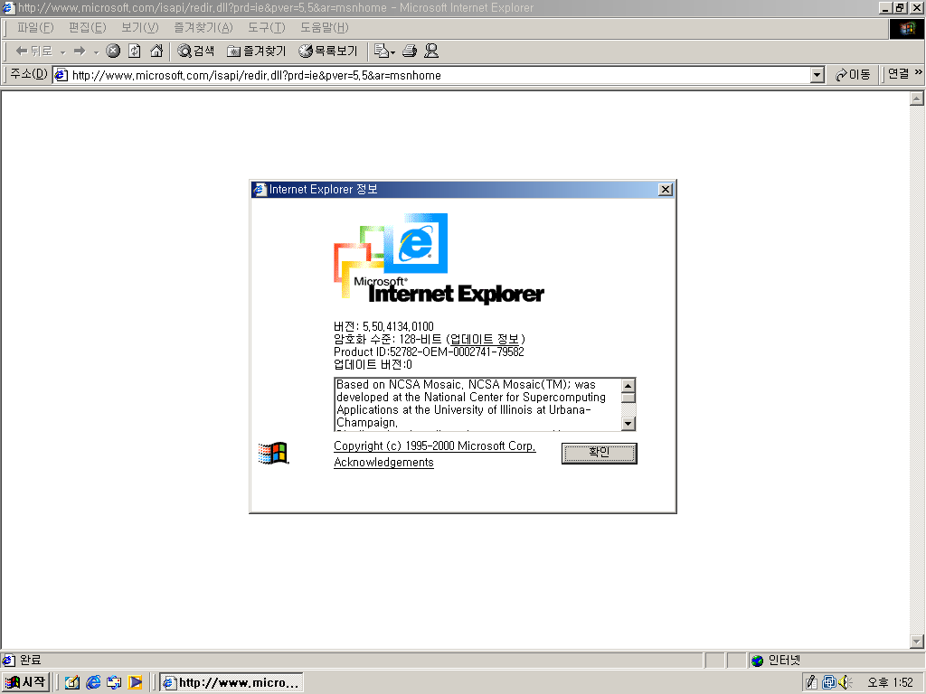Open the Messenger person icon
Screen dimensions: 926x694
(431, 52)
